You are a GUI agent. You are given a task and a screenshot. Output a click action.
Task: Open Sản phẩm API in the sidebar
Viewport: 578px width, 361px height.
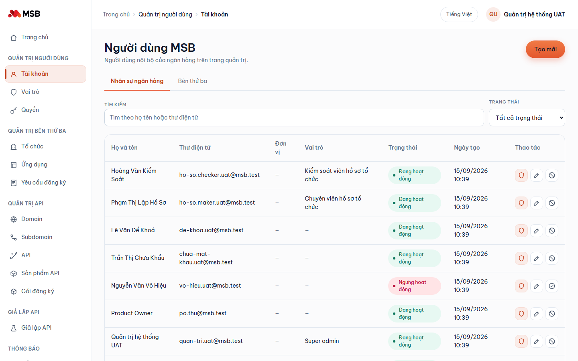45,273
